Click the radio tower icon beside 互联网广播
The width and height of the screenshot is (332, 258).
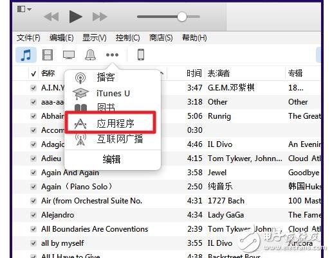(x=80, y=139)
